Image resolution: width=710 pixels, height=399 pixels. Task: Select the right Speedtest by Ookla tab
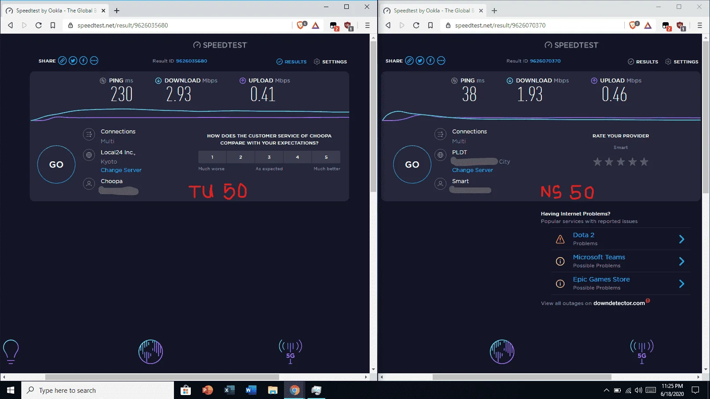point(433,11)
